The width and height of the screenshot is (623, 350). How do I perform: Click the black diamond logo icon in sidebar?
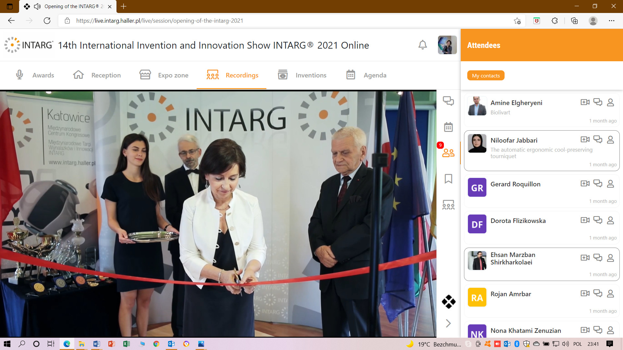coord(448,302)
